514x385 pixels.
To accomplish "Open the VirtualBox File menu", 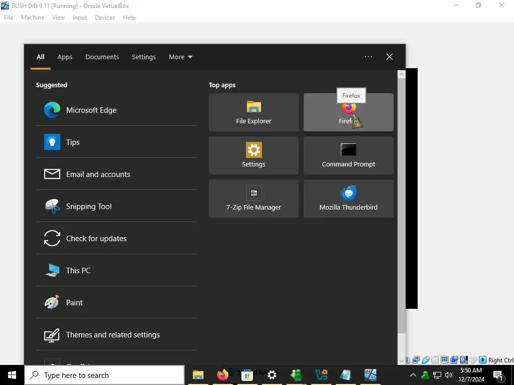I will [9, 18].
